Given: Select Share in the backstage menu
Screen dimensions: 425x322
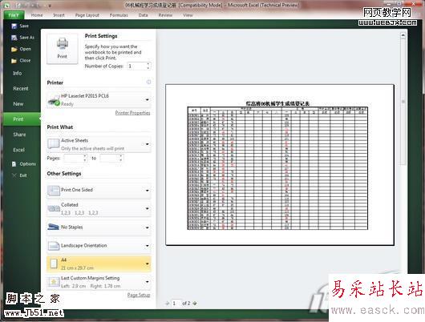Looking at the screenshot, I should (19, 135).
